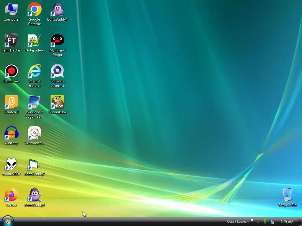
Task: Click the Quick Launch toolbar label
Action: (x=238, y=222)
